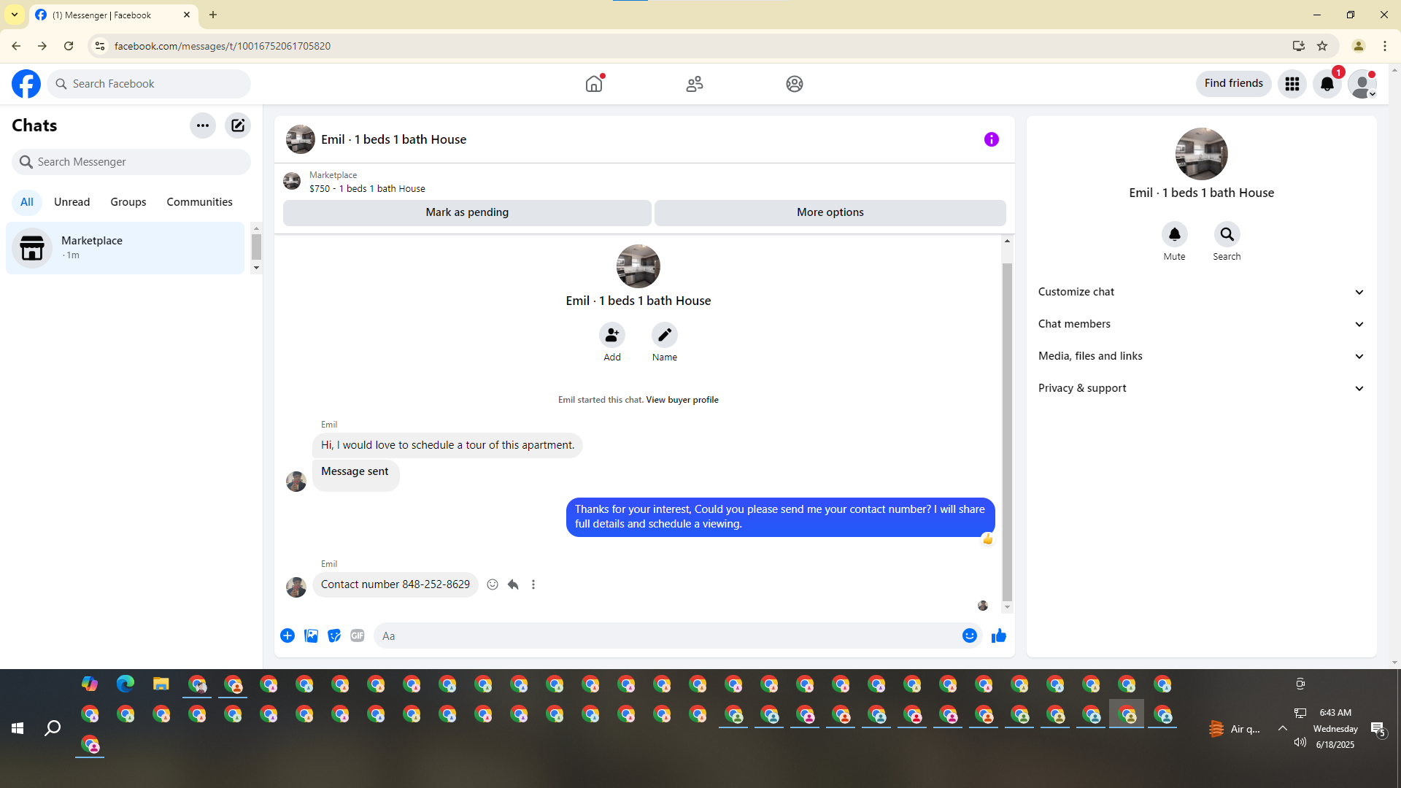Mute this conversation
The height and width of the screenshot is (788, 1401).
click(x=1175, y=234)
